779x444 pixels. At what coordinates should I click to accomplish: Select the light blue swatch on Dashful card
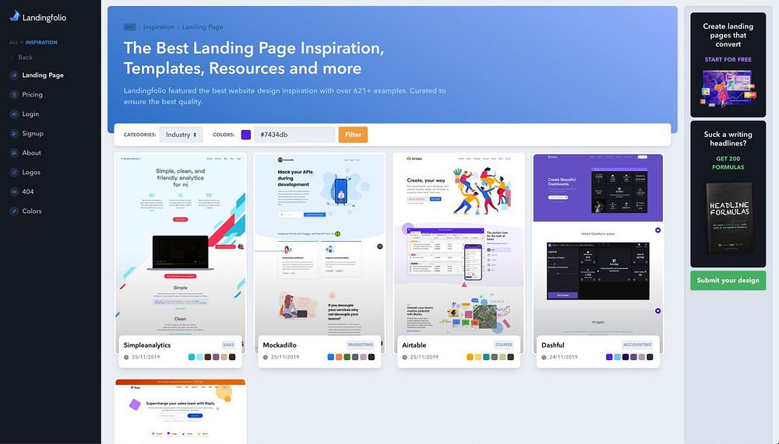click(617, 357)
